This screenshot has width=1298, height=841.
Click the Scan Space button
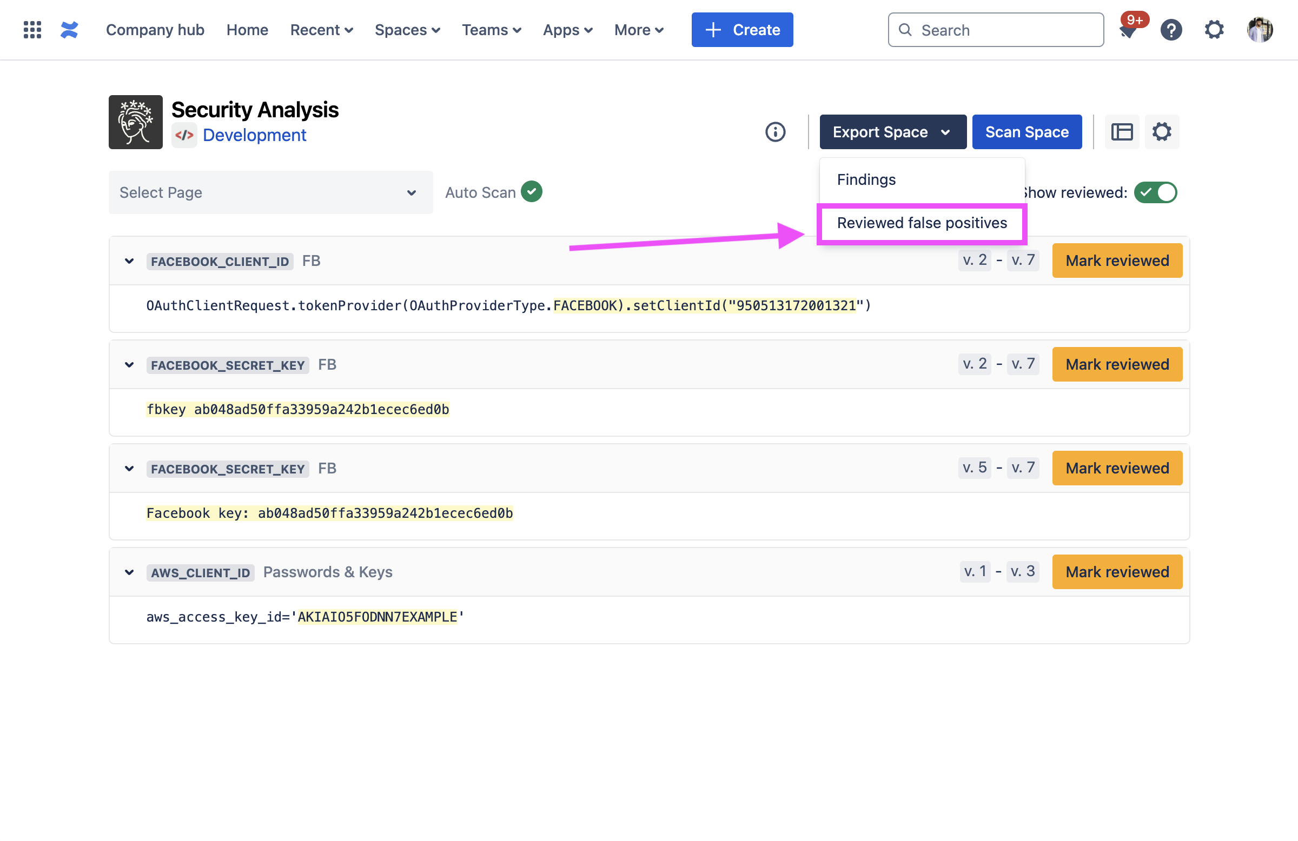tap(1027, 132)
